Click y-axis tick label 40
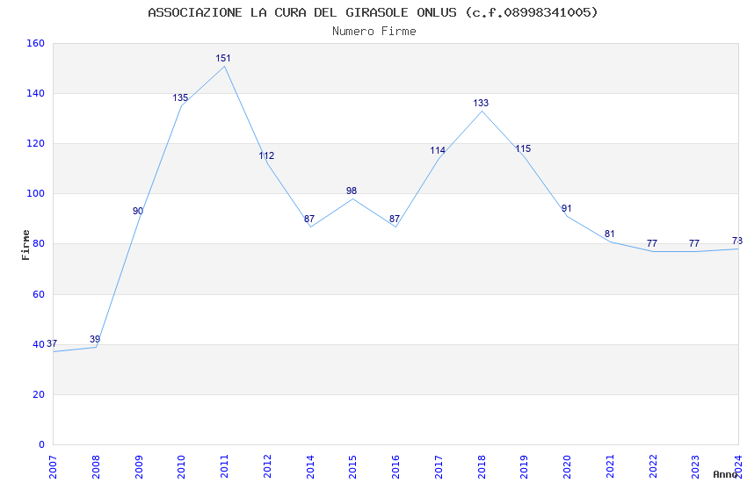747x483 pixels. (x=39, y=344)
